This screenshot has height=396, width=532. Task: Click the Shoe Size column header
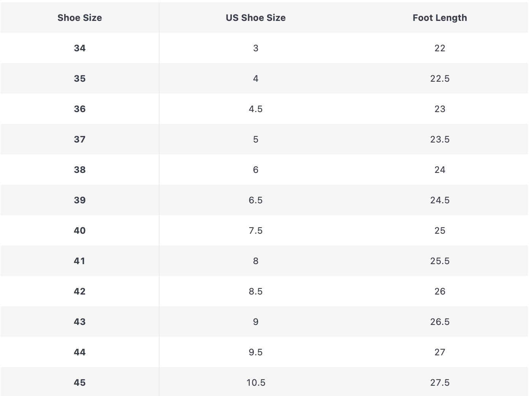click(79, 18)
